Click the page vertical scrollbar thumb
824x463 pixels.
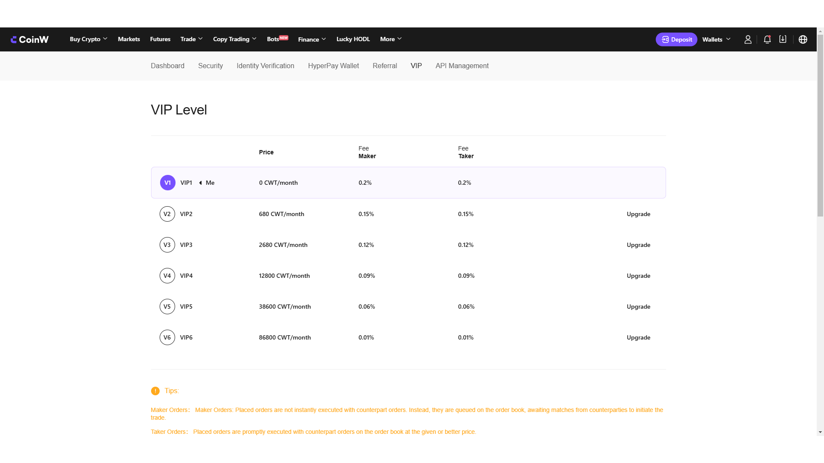[820, 126]
